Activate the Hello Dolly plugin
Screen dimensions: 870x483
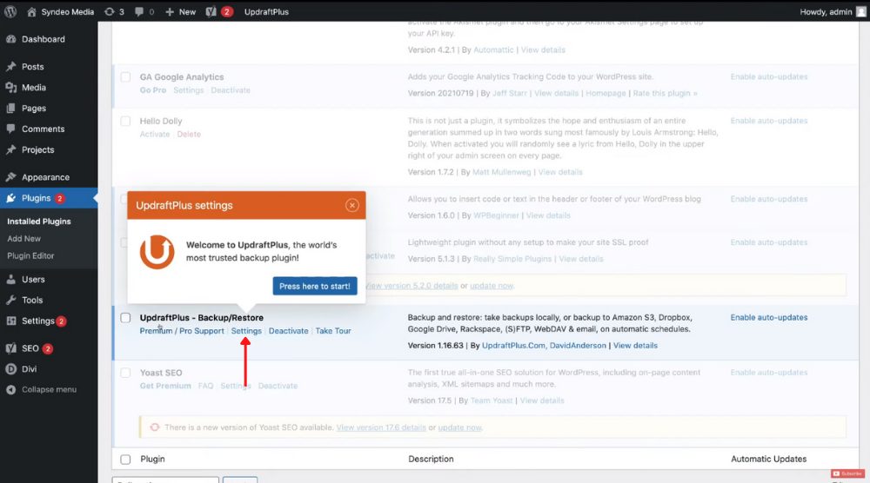tap(155, 134)
